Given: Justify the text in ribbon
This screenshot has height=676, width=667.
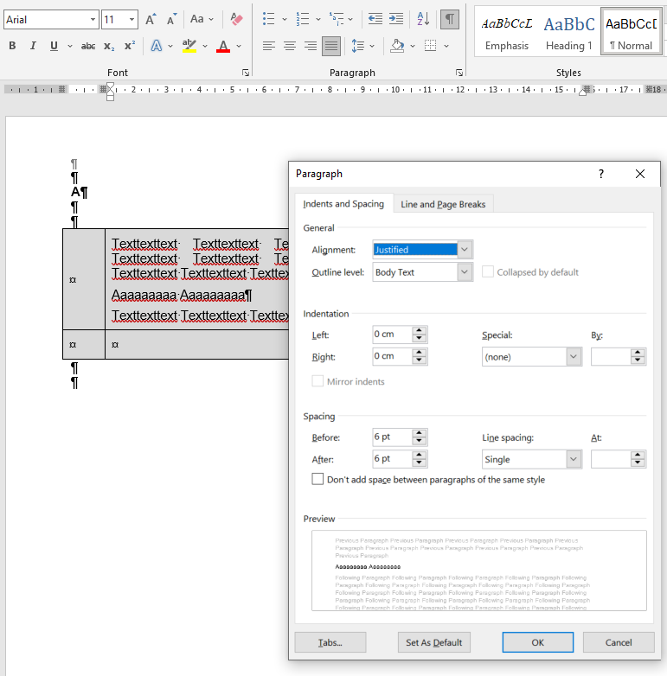Looking at the screenshot, I should tap(331, 46).
